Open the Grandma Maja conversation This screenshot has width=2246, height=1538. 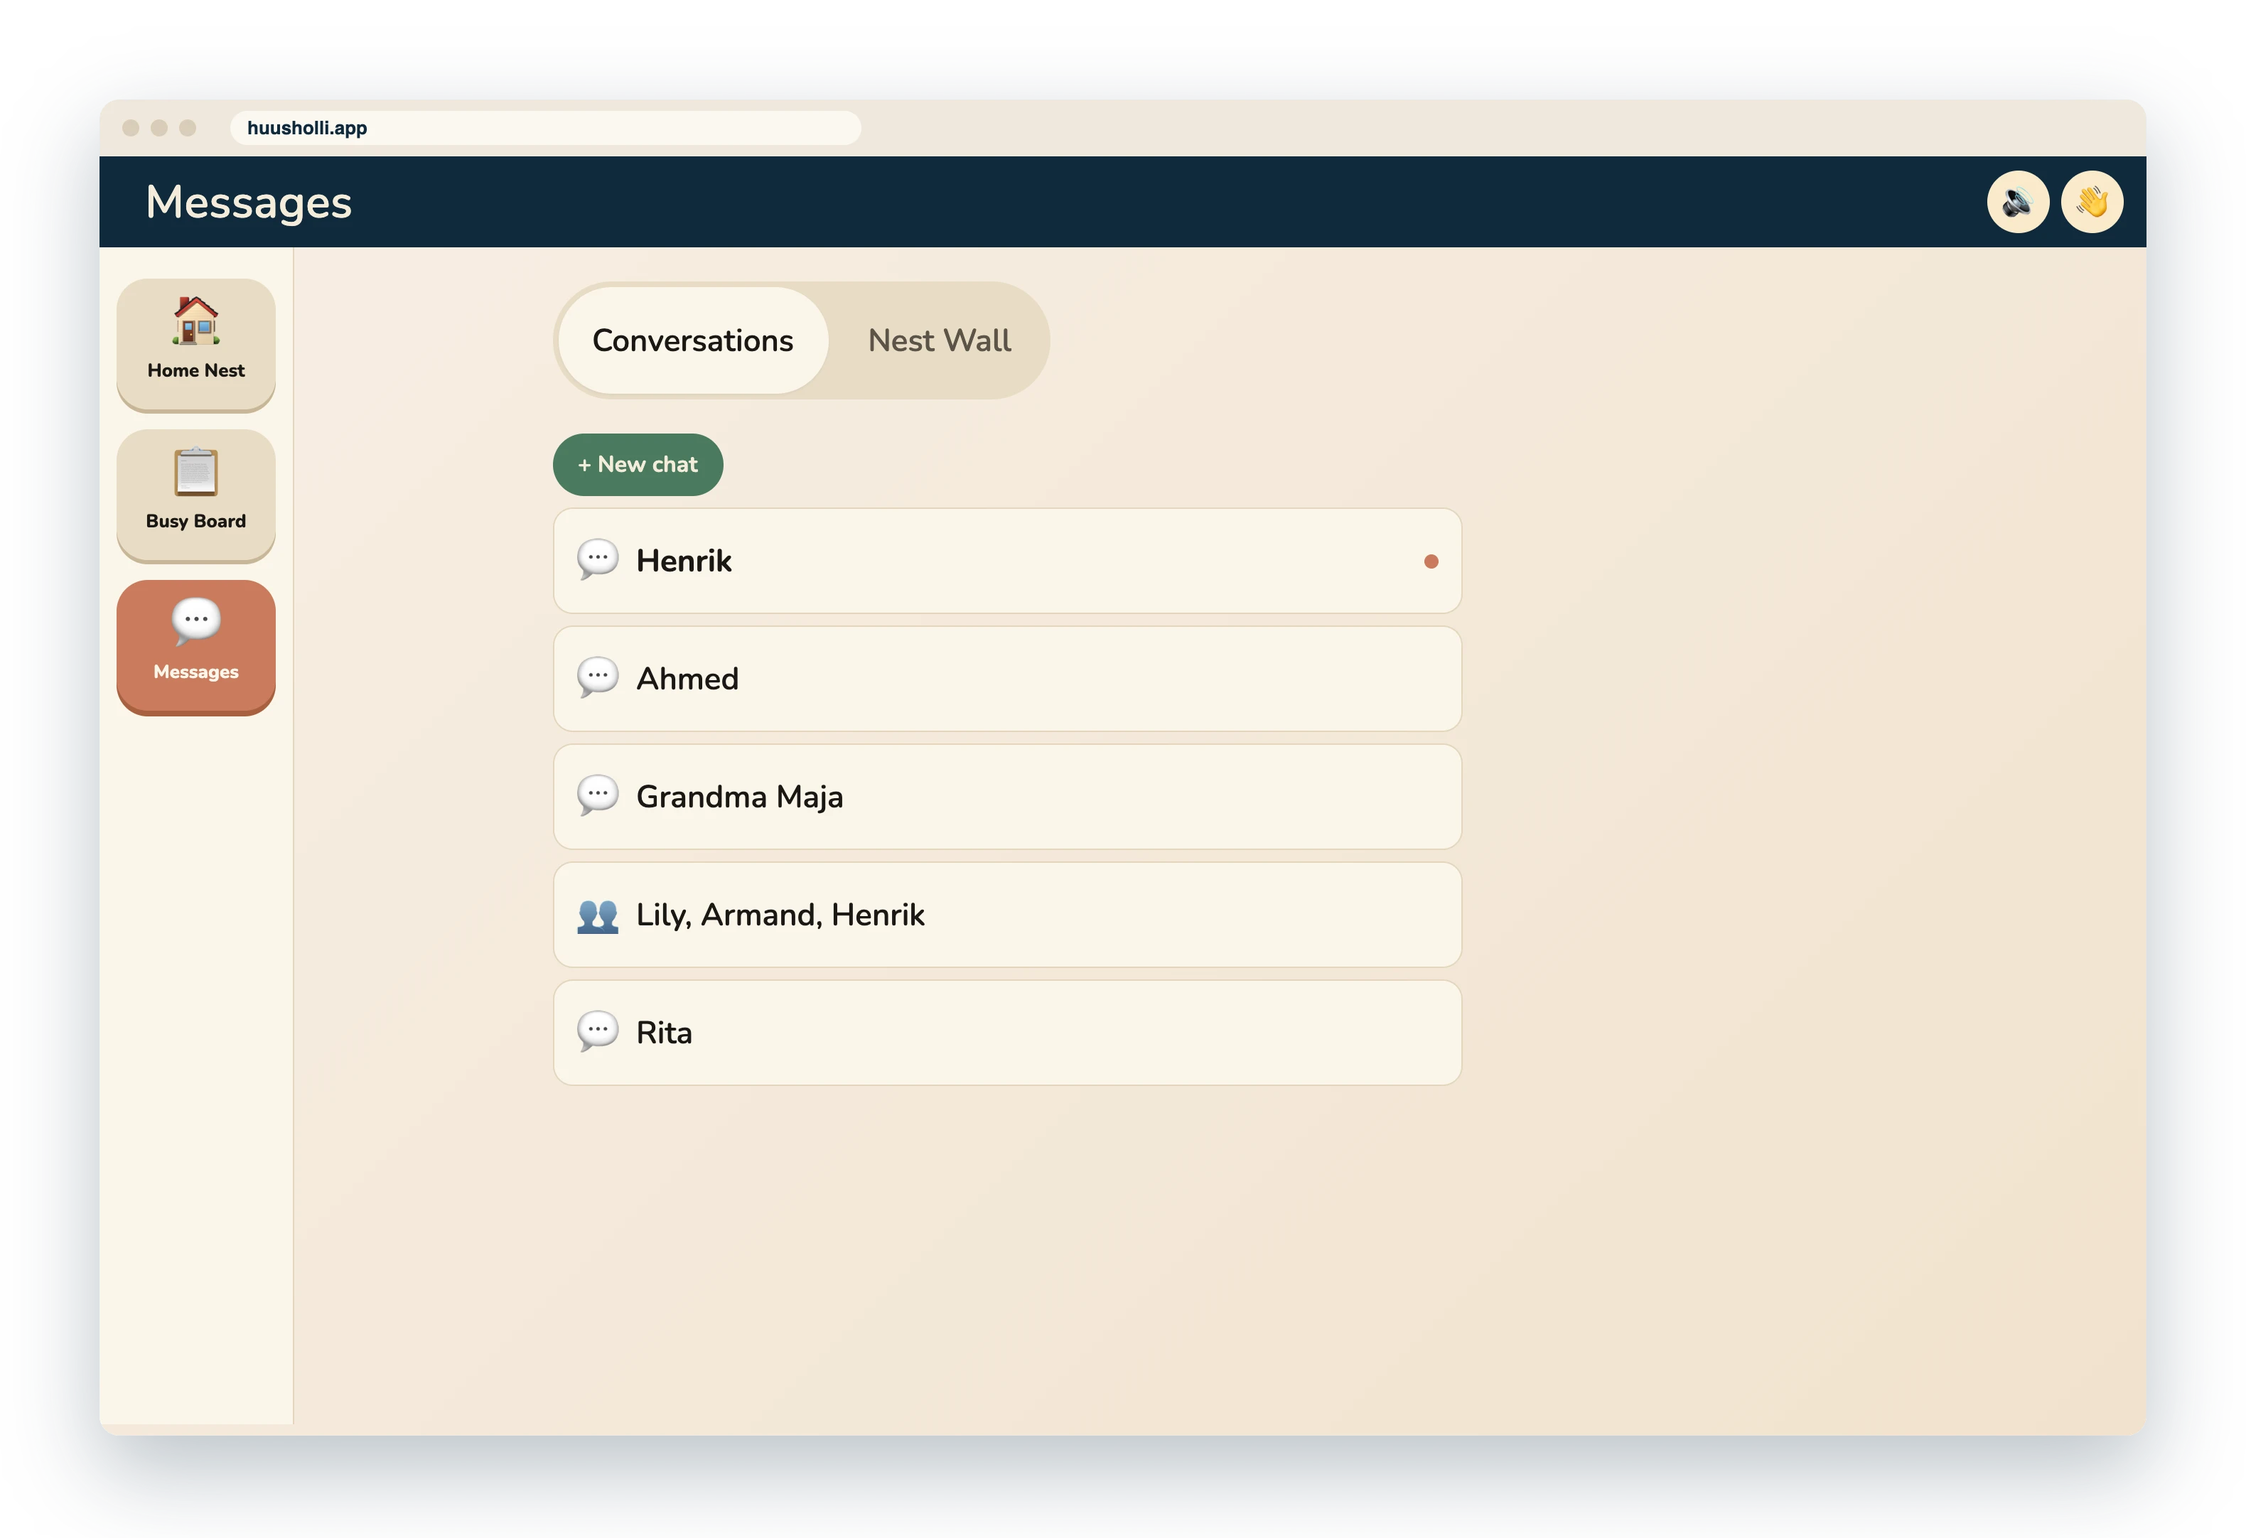point(1007,797)
